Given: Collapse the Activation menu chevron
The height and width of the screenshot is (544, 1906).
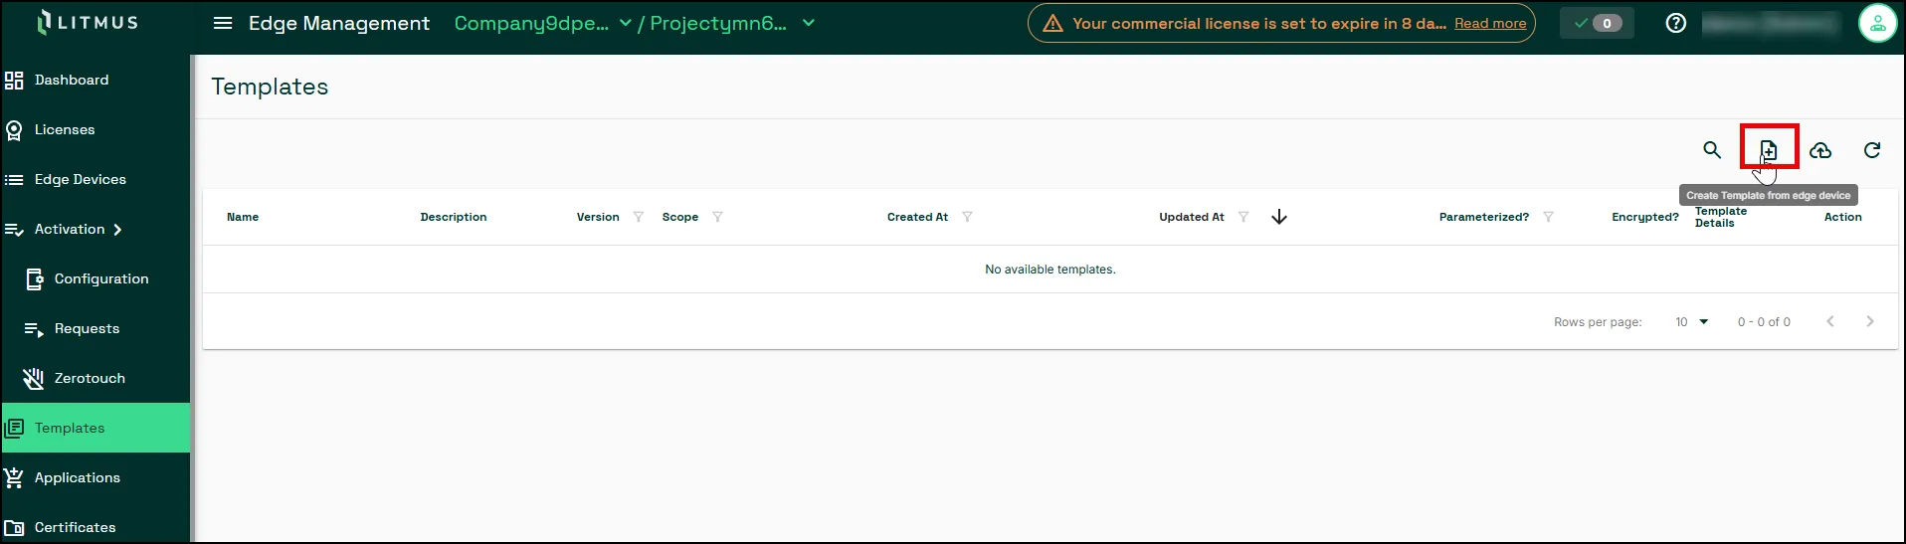Looking at the screenshot, I should click(117, 230).
